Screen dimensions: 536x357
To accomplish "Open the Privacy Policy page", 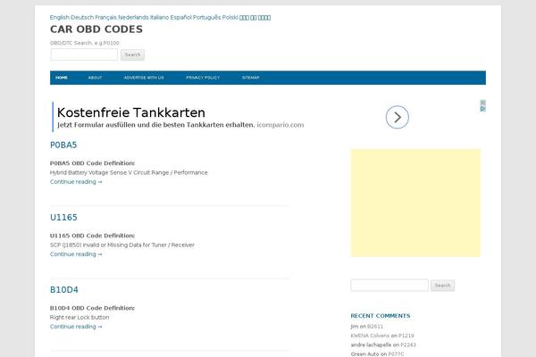I will [x=203, y=78].
